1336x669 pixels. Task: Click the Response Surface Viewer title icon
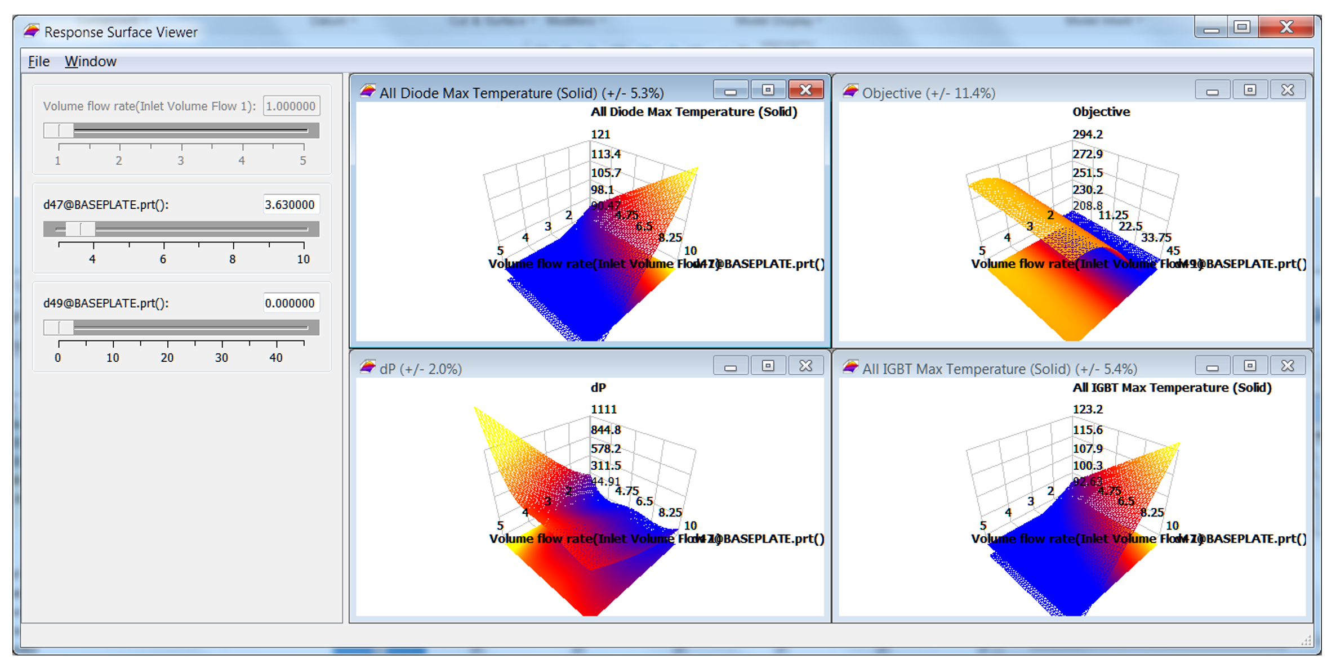click(32, 32)
